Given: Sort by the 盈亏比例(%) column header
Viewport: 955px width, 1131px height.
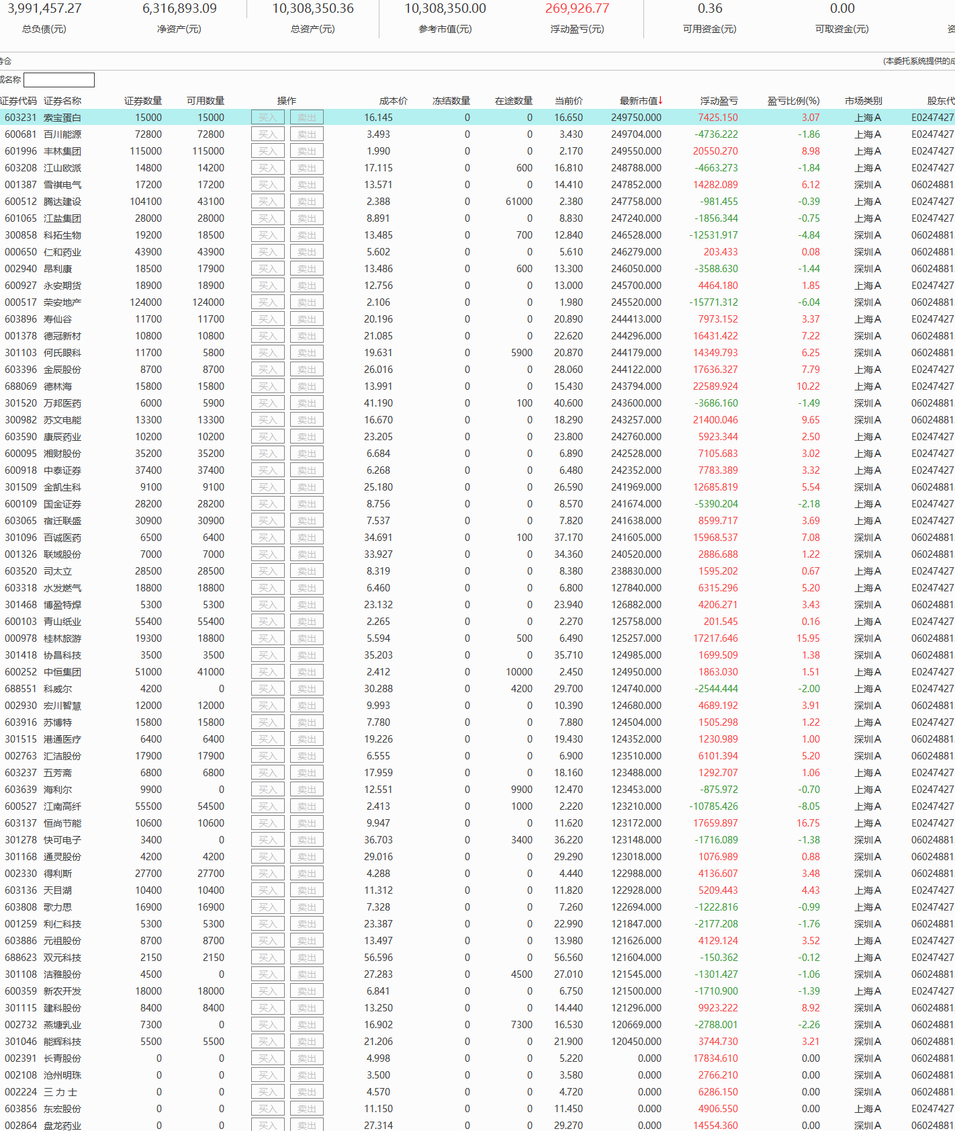Looking at the screenshot, I should click(x=794, y=101).
